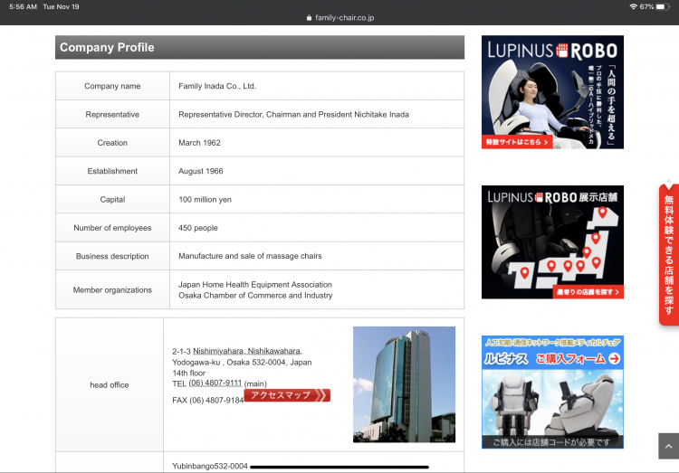Tap the iPad home indicator bar
The height and width of the screenshot is (473, 679).
tap(339, 467)
